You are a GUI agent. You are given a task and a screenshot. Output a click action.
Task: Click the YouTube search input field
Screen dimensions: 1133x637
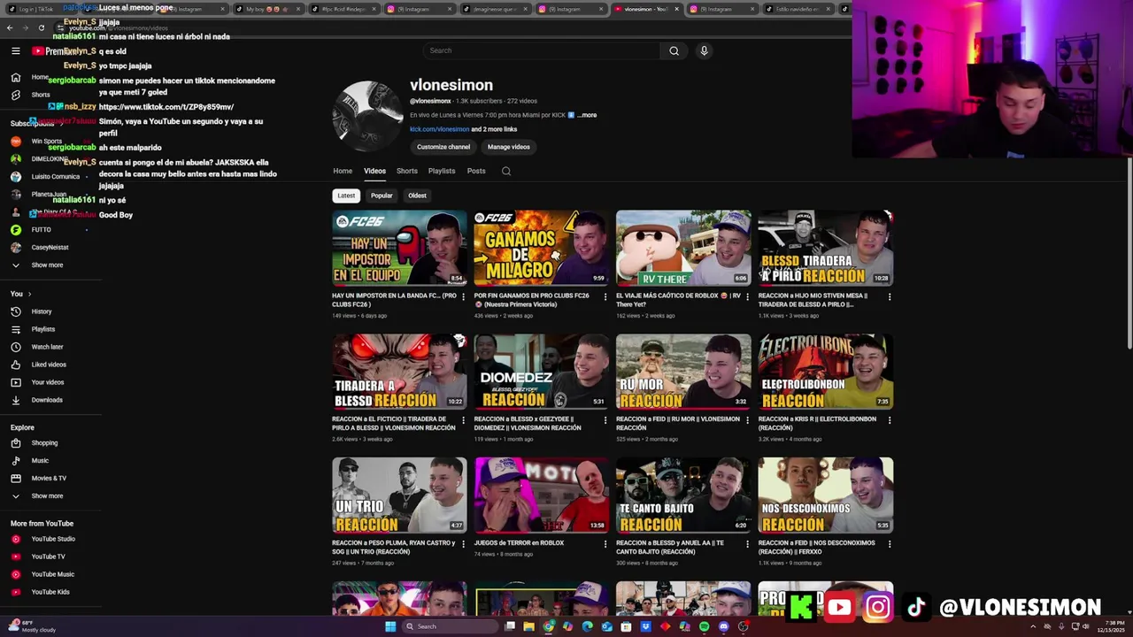[542, 50]
